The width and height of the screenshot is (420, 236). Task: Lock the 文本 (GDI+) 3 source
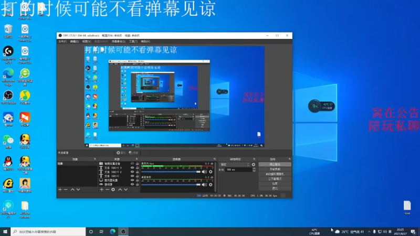[x=137, y=168]
